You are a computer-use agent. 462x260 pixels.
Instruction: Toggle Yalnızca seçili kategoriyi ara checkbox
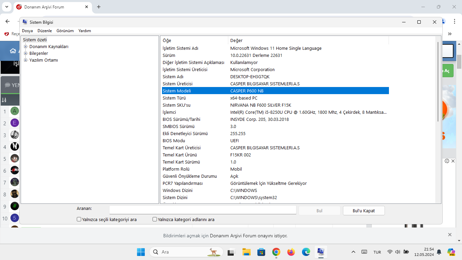point(79,219)
